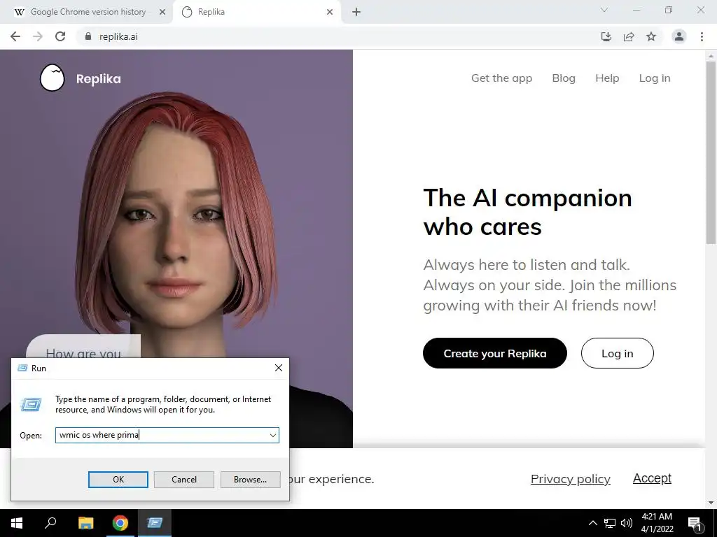Close the Run dialog

click(x=279, y=368)
